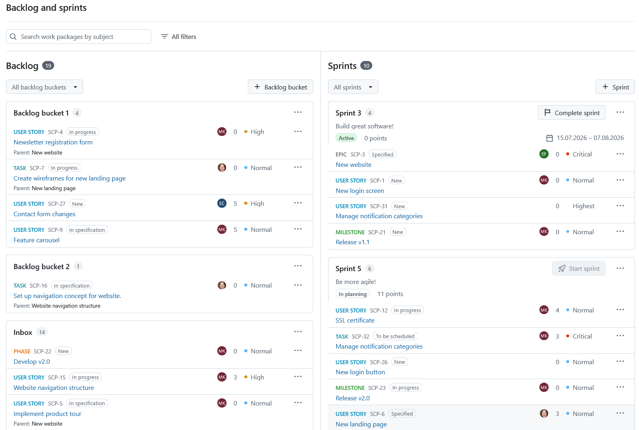Click the To be scheduled status of SCP-32
Screen dimensions: 639x430
click(395, 336)
